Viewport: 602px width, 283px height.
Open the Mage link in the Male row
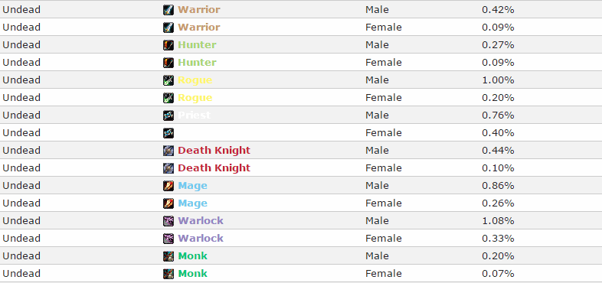192,186
